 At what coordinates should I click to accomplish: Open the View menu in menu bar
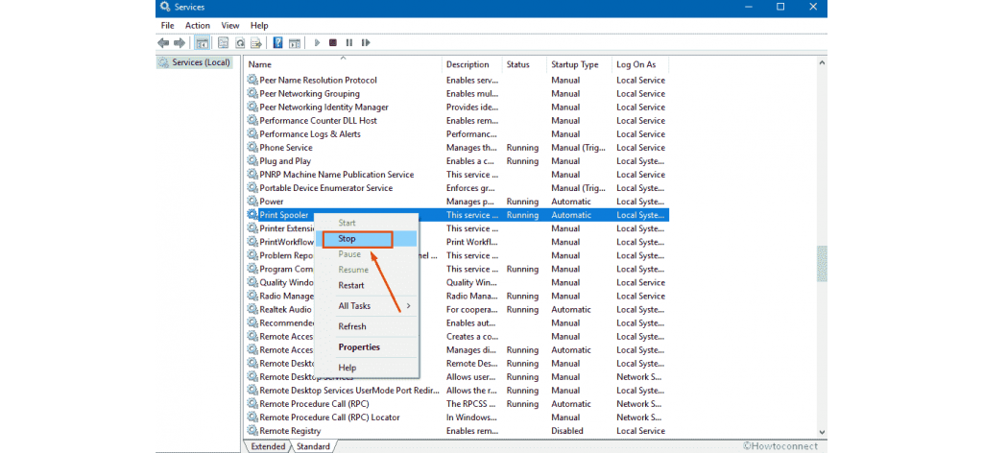[230, 25]
